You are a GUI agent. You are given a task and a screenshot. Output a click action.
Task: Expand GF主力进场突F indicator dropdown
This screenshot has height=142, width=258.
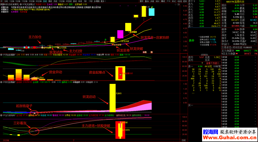point(2,115)
